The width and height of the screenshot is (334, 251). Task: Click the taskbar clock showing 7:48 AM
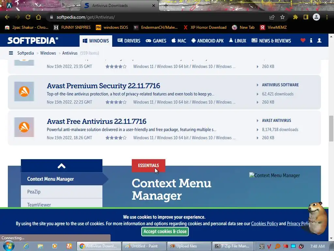pos(317,246)
